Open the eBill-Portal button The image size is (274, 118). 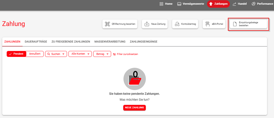point(214,24)
